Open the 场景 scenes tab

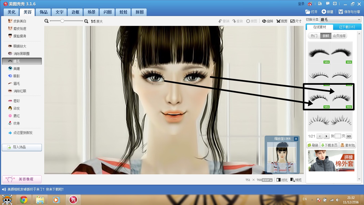(x=91, y=12)
